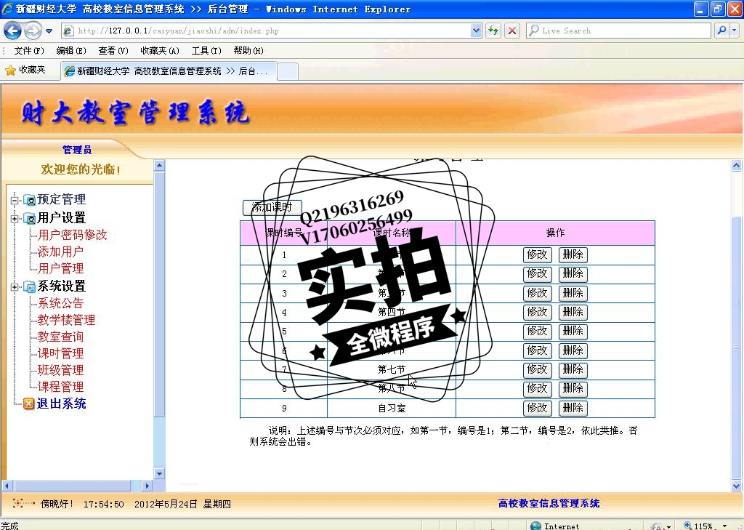Select 系统设置 in the sidebar tree
The height and width of the screenshot is (530, 744).
click(x=61, y=286)
